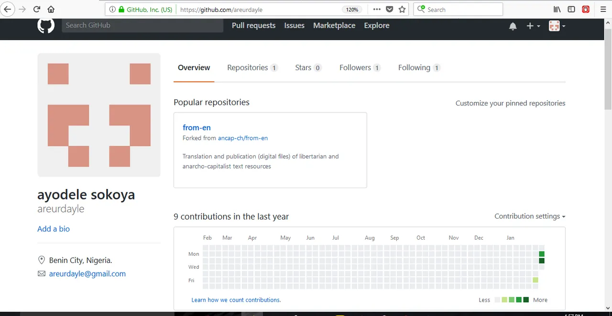This screenshot has height=316, width=612.
Task: Click the Popular repositories heading
Action: pos(211,102)
